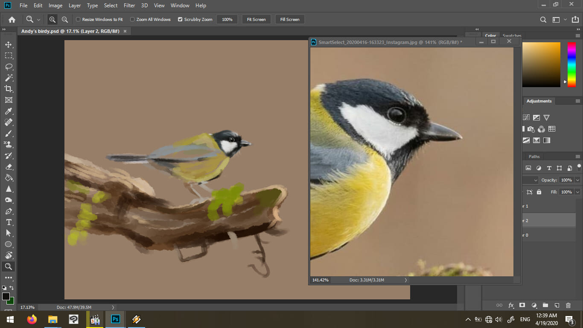Select the Move tool

click(x=9, y=44)
